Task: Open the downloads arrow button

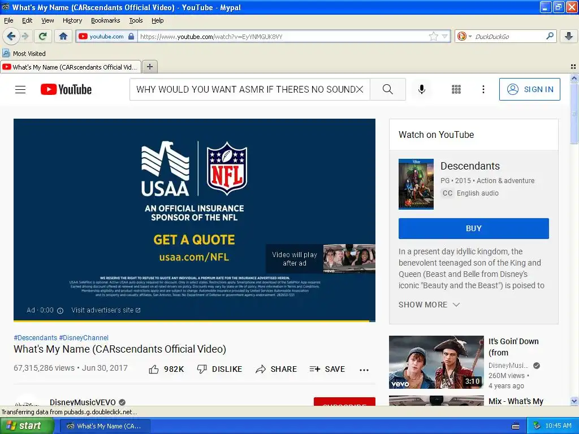Action: tap(569, 36)
